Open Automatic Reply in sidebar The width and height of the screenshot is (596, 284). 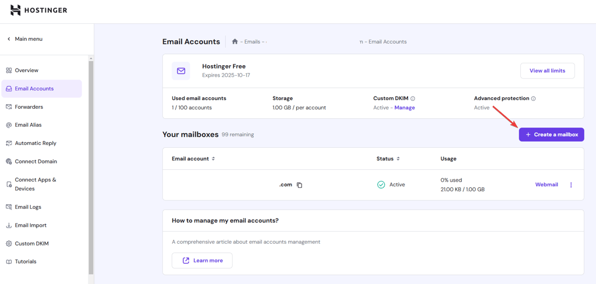[41, 143]
